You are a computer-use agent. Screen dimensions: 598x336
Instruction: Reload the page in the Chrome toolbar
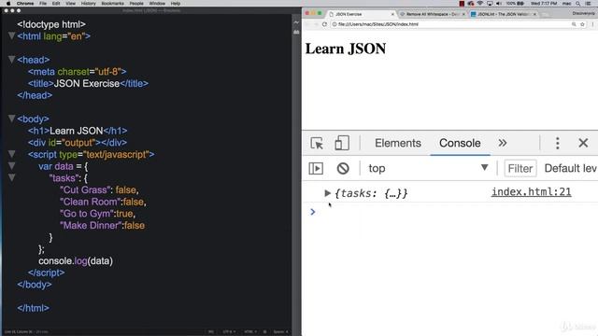point(324,24)
